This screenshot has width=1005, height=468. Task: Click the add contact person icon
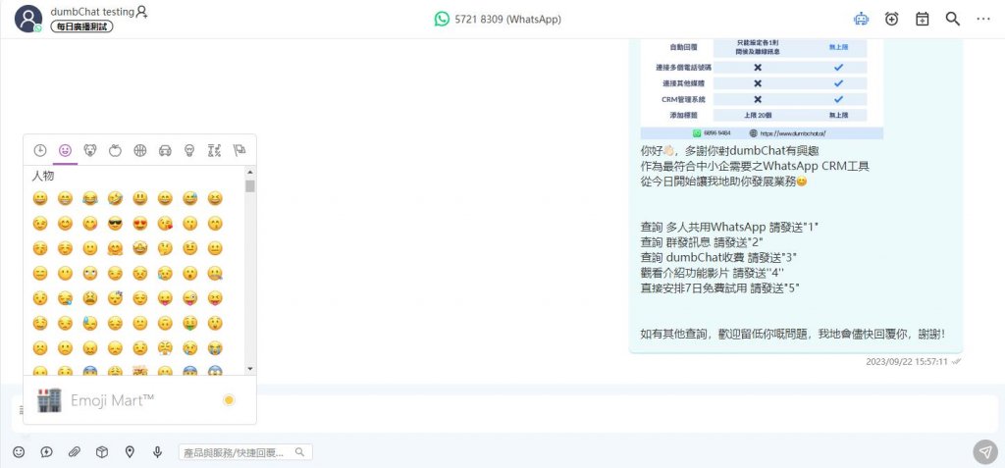click(x=142, y=12)
